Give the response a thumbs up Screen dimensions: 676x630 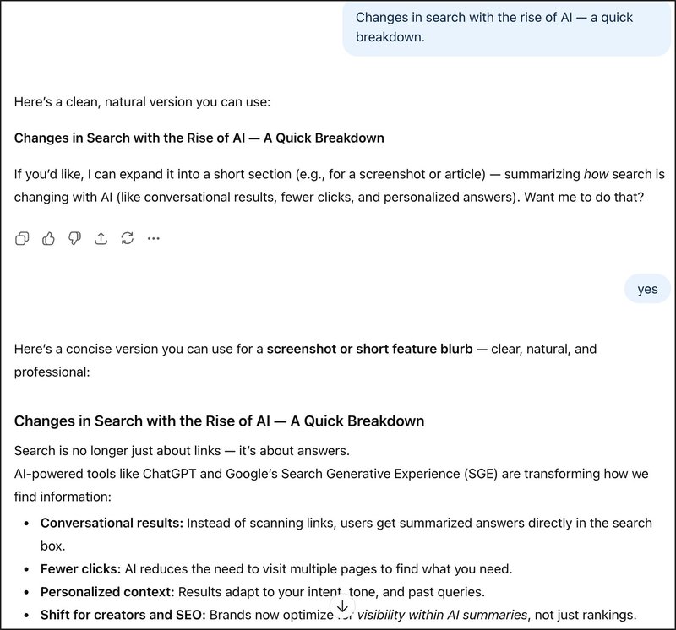click(48, 238)
